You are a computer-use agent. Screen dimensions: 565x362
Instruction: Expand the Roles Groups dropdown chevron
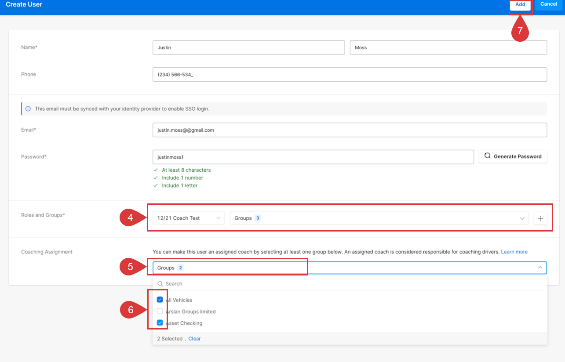522,218
